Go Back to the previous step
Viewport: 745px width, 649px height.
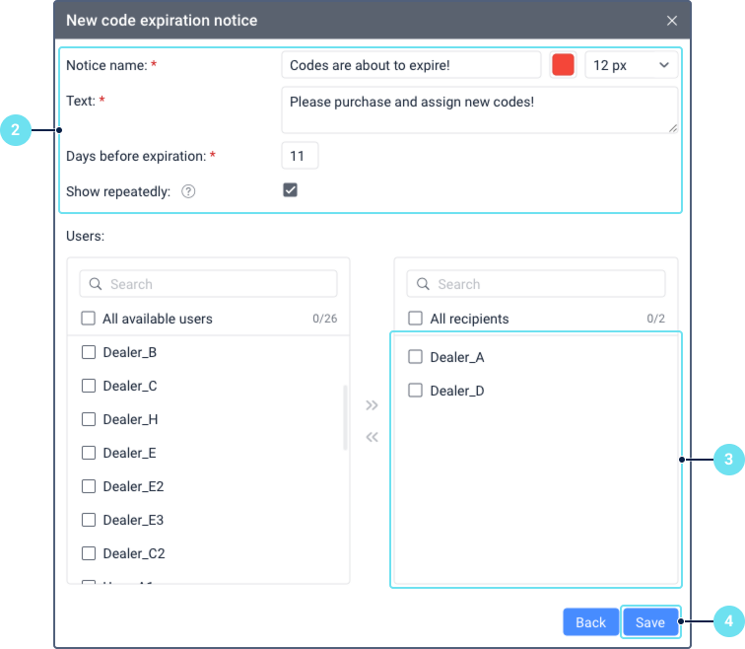pos(590,622)
